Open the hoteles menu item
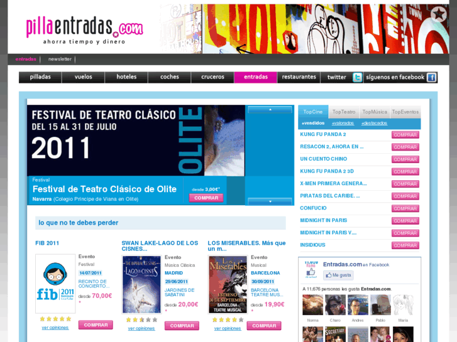This screenshot has width=457, height=342. [x=126, y=77]
